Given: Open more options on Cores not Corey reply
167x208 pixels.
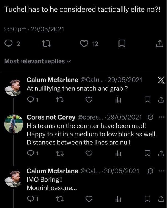Looking at the screenshot, I should (x=161, y=117).
